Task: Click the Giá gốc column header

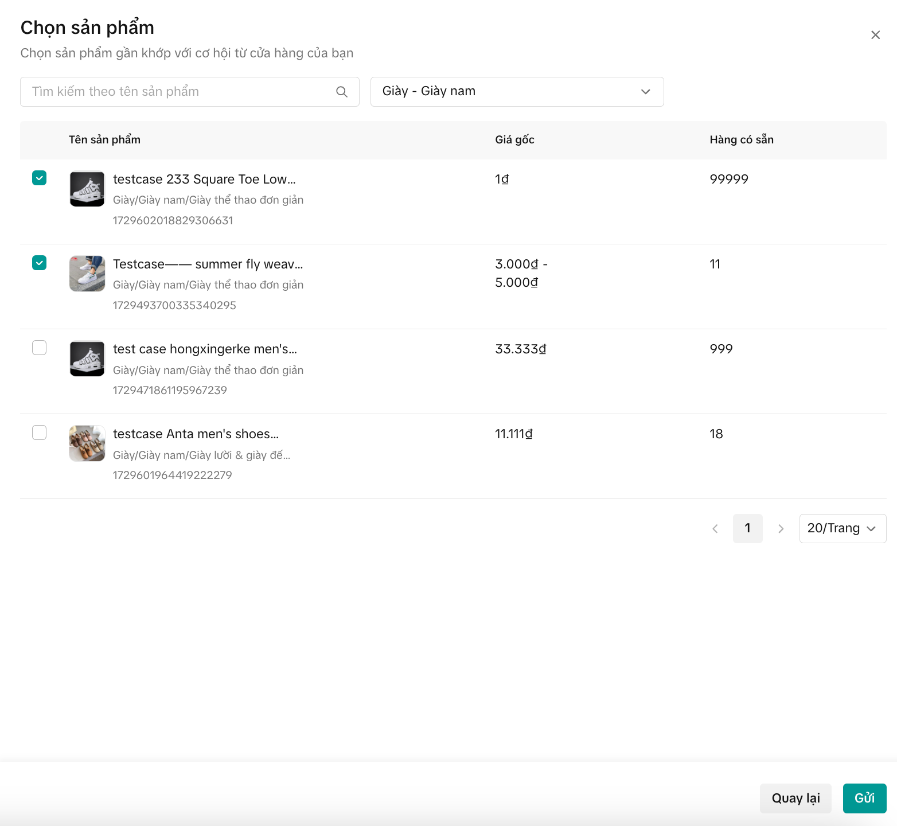Action: click(514, 140)
